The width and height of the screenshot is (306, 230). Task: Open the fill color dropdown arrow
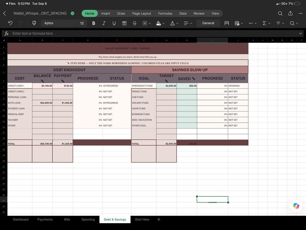[163, 23]
